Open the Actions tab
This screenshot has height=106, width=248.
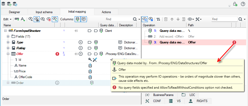click(x=106, y=12)
